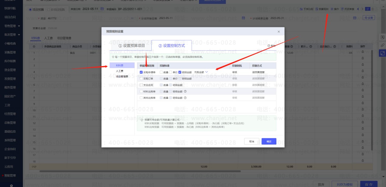
Task: Select 材料费 in dialog list
Action: click(122, 65)
